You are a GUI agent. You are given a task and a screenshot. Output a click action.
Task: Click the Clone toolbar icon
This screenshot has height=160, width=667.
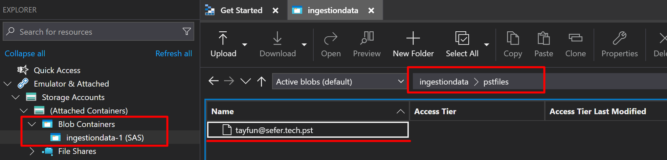pyautogui.click(x=575, y=38)
